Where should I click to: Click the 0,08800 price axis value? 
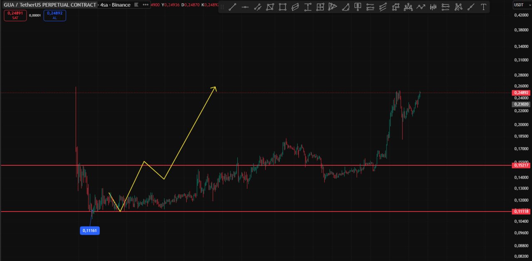[521, 246]
